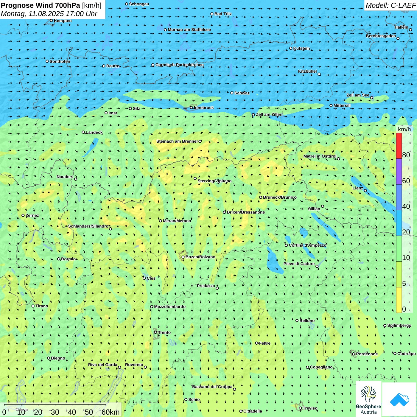Click the Pordenone city marker
This screenshot has height=417, width=417.
pos(354,354)
